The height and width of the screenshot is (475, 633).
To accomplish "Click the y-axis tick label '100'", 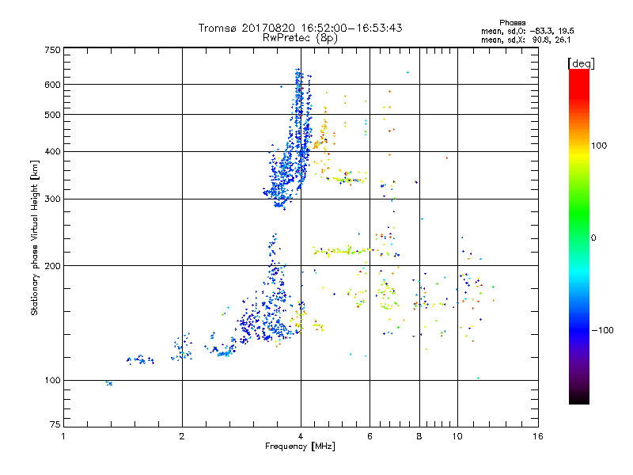I will 52,381.
